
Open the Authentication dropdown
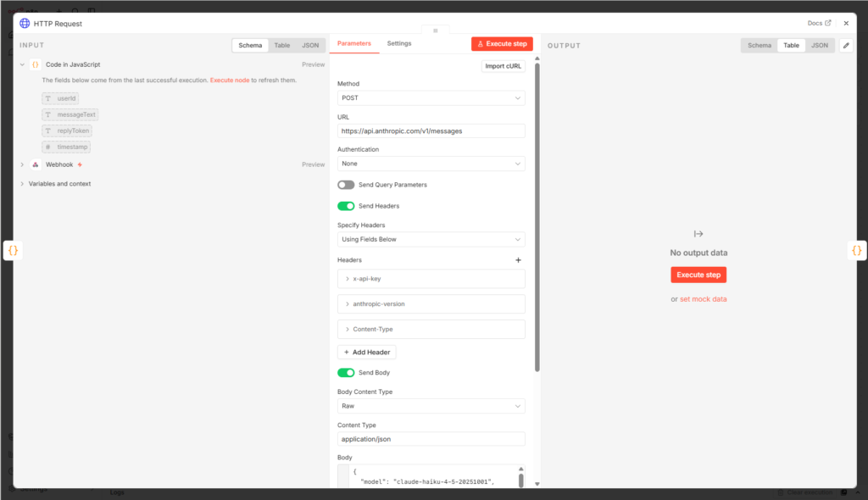[x=431, y=164]
